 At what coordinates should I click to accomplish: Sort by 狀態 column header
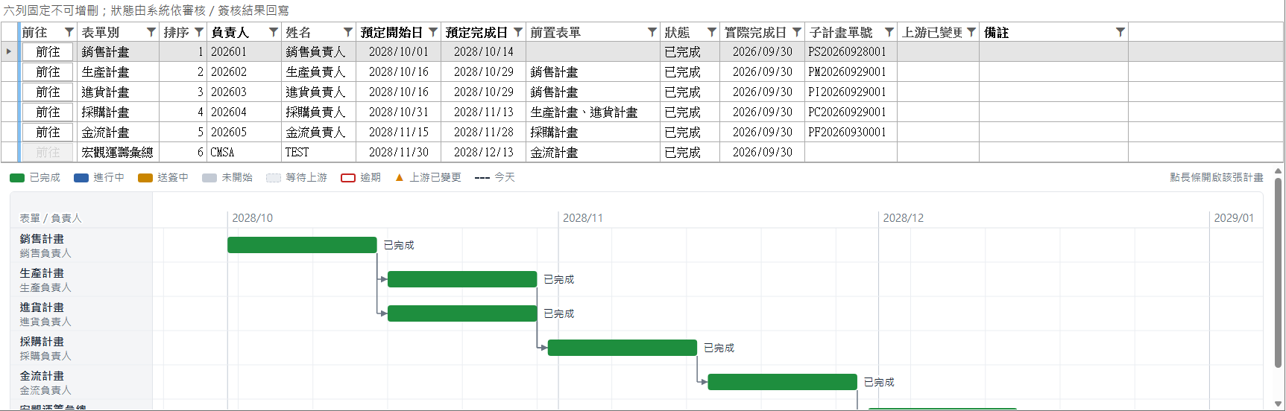tap(677, 32)
